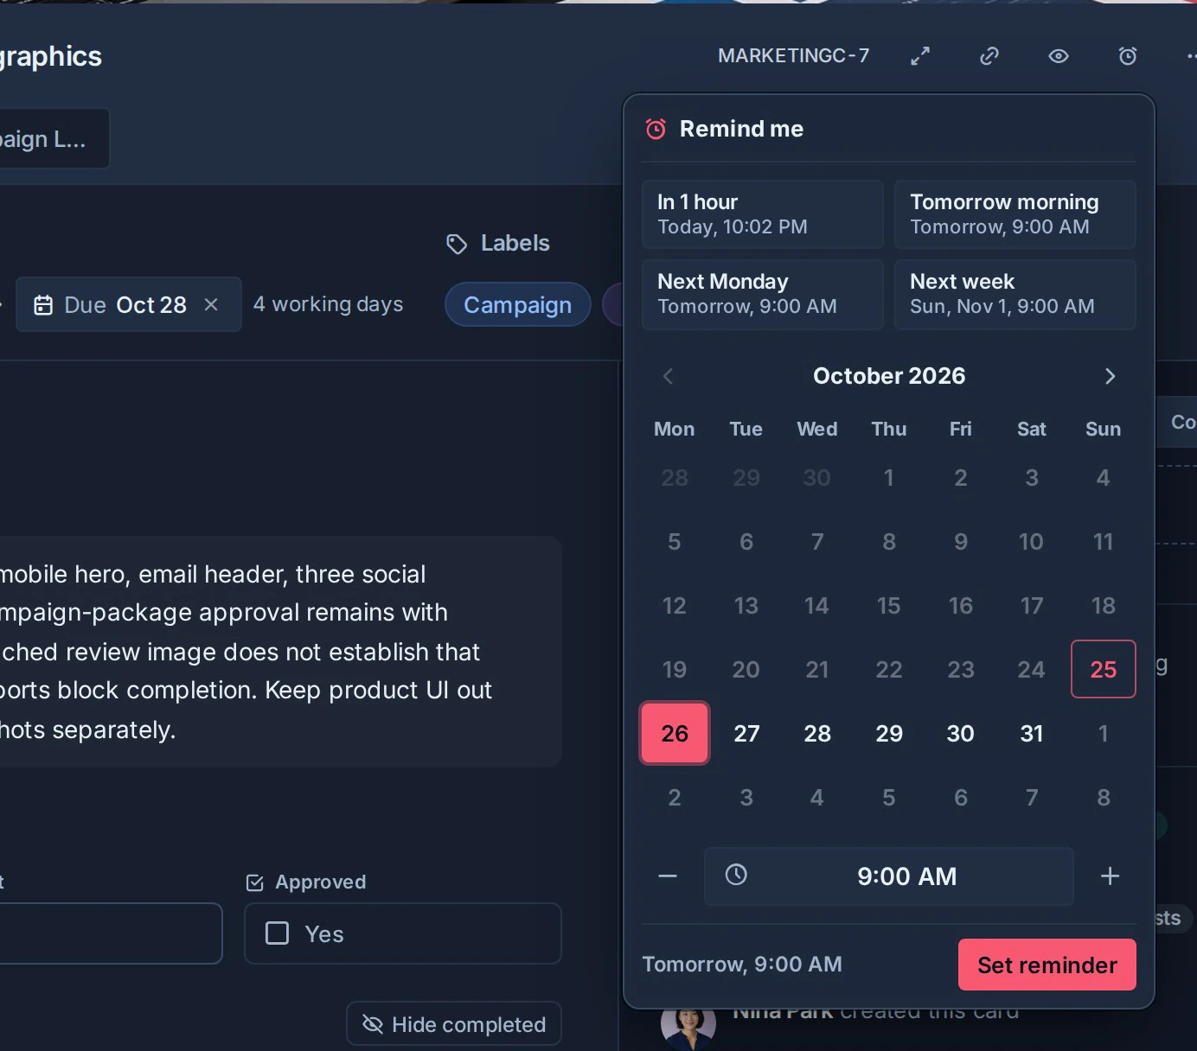
Task: Click the alarm clock reminder icon in header
Action: tap(1128, 56)
